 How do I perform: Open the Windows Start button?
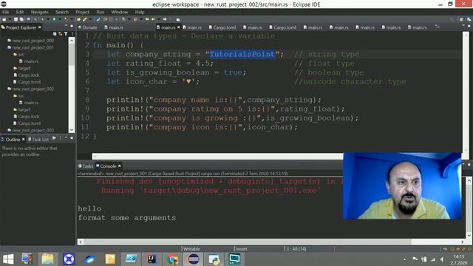(8, 259)
